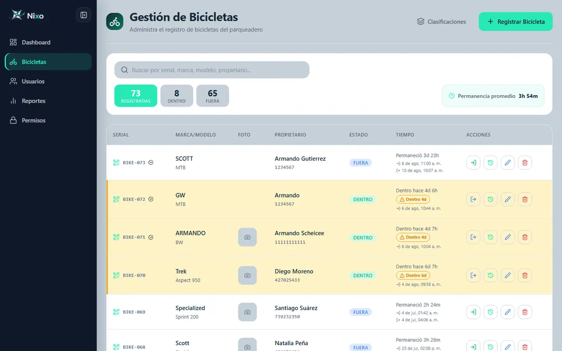Click the Permanencia promedio 3h 54m card
562x351 pixels.
tap(493, 96)
